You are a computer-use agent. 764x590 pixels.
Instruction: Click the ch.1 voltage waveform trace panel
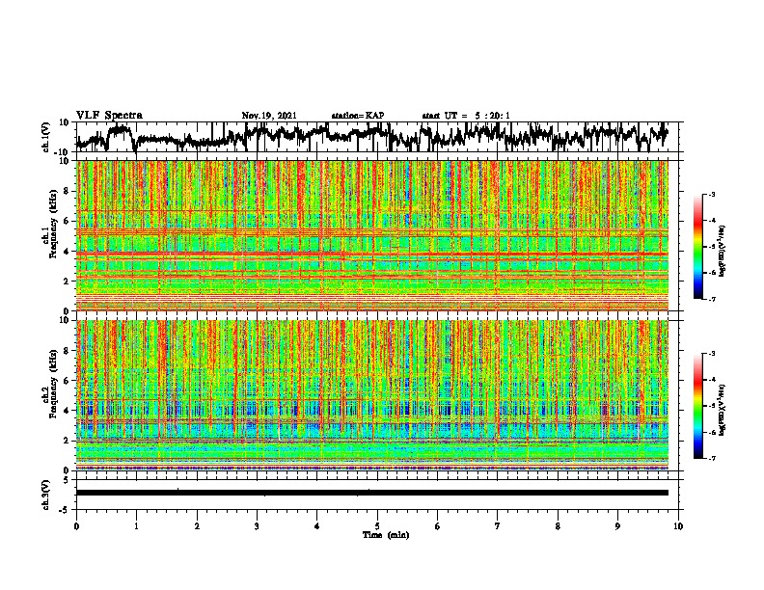click(x=376, y=137)
